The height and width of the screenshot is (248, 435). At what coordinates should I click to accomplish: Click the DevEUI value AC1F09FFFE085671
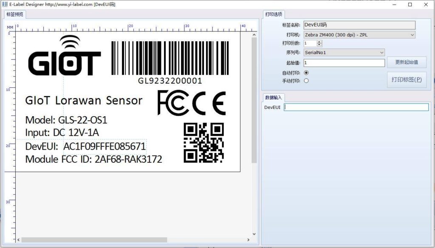coord(105,146)
